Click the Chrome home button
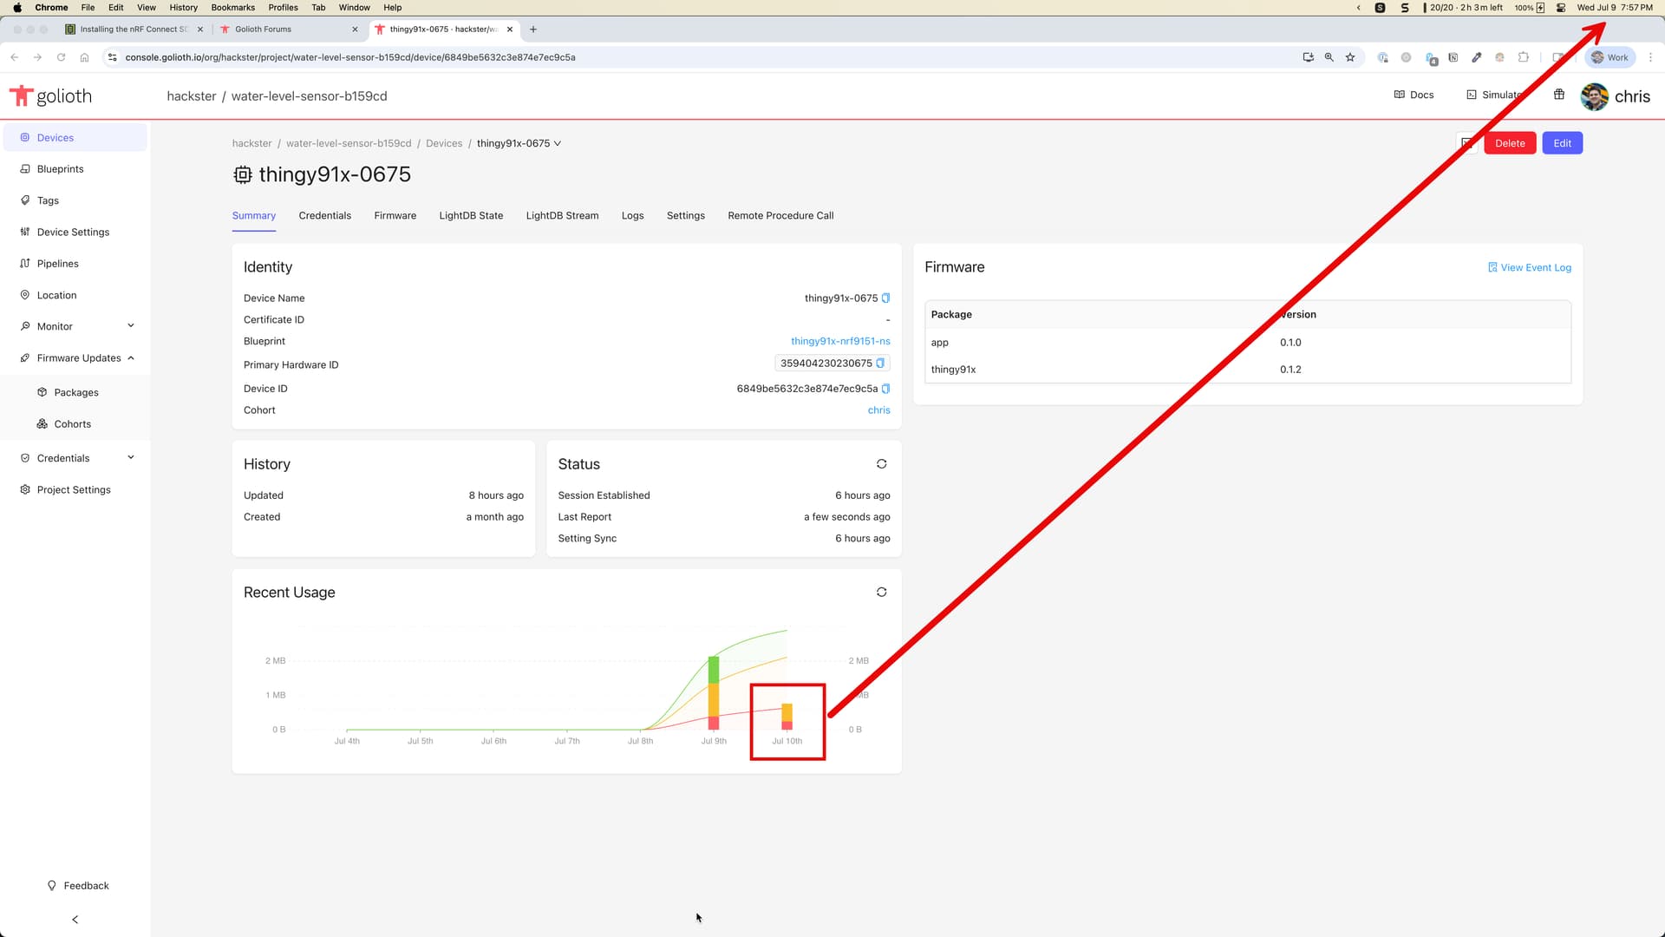The height and width of the screenshot is (937, 1665). (84, 57)
